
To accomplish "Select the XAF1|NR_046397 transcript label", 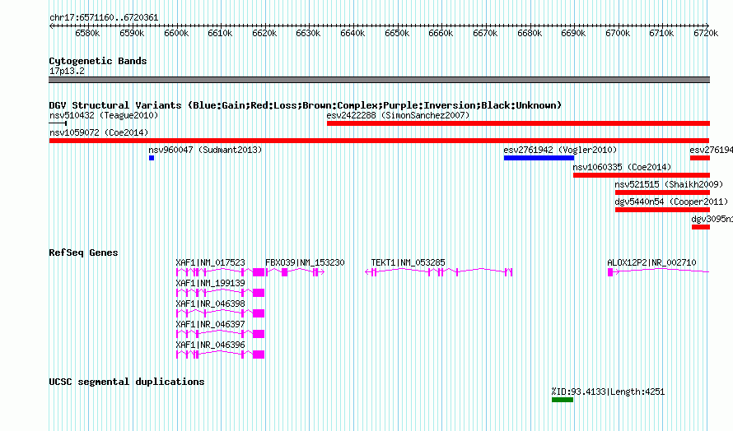I will pos(210,325).
